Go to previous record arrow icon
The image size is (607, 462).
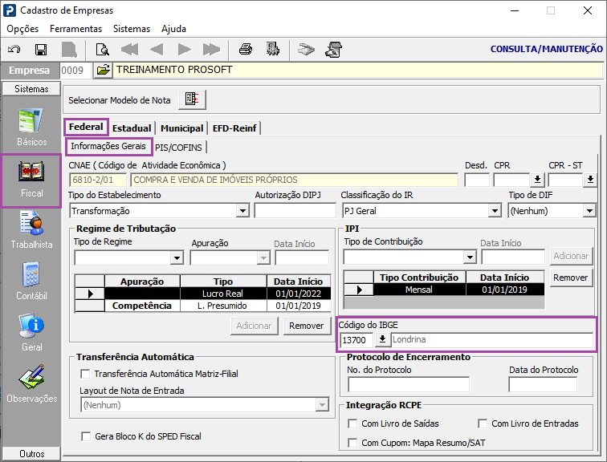click(x=157, y=50)
